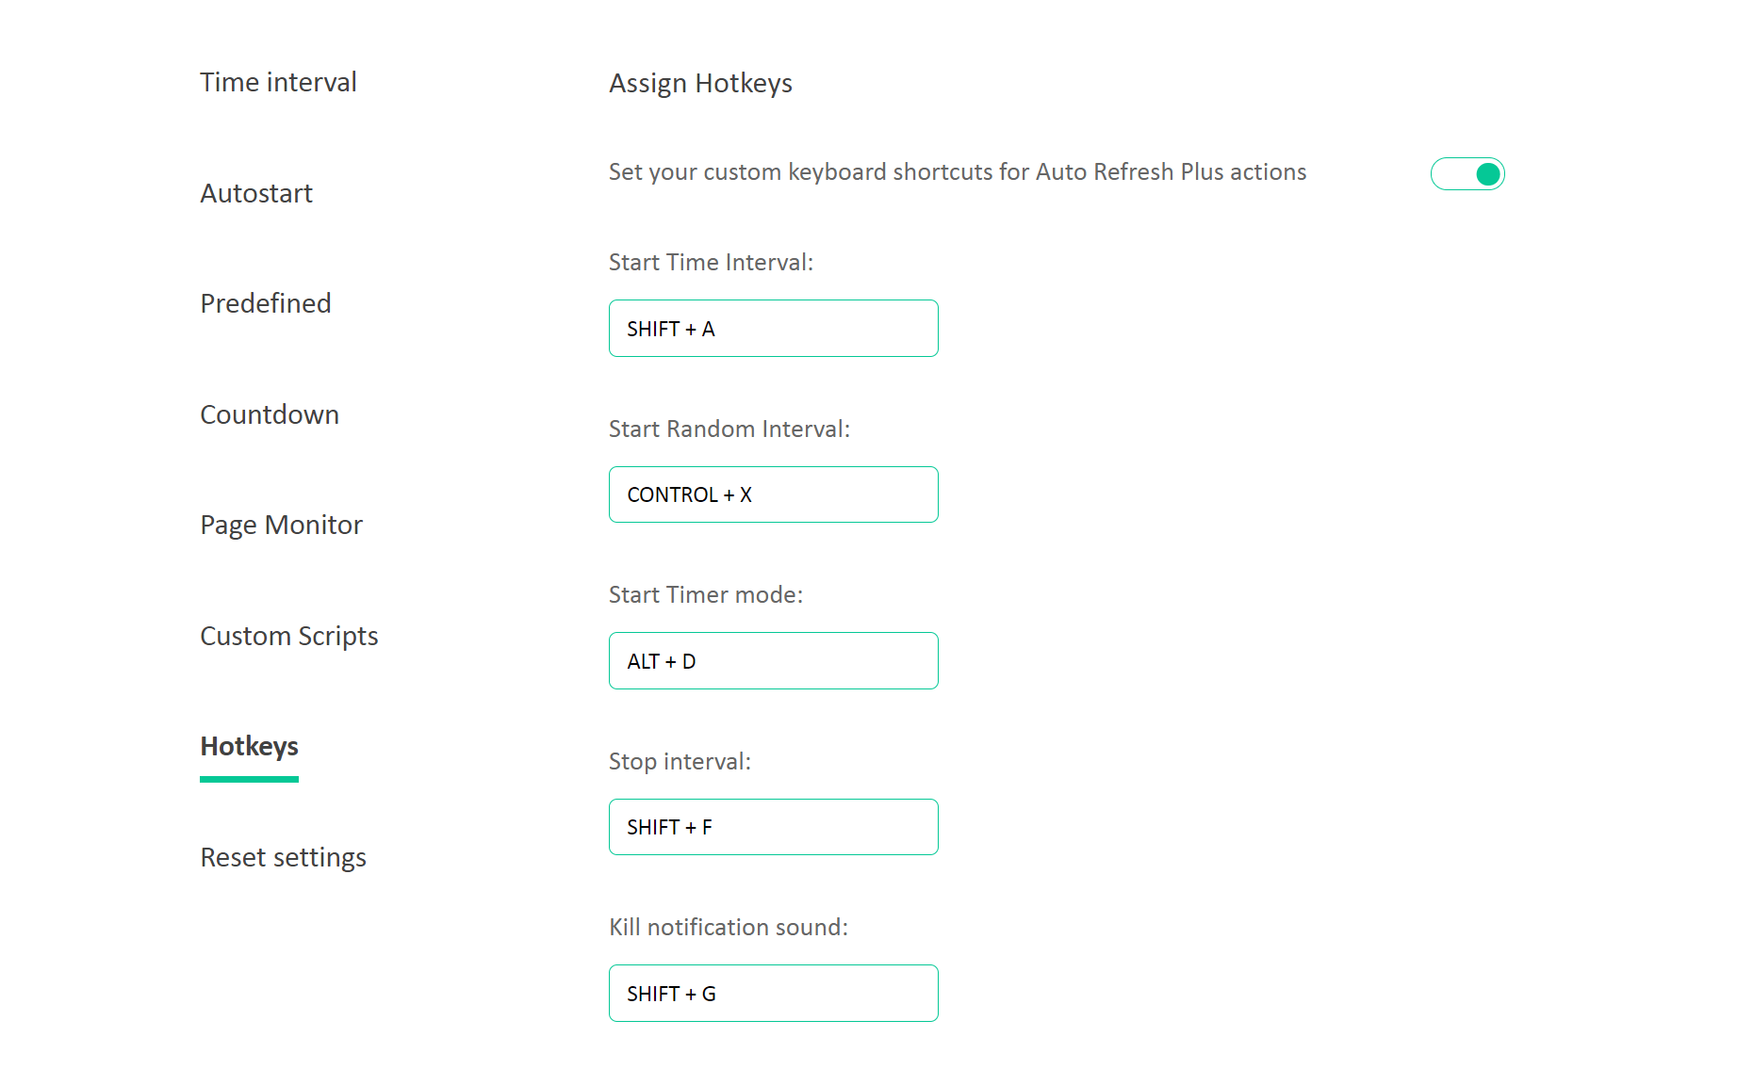Click the Start Time Interval hotkey field
The width and height of the screenshot is (1737, 1085).
[x=773, y=329]
